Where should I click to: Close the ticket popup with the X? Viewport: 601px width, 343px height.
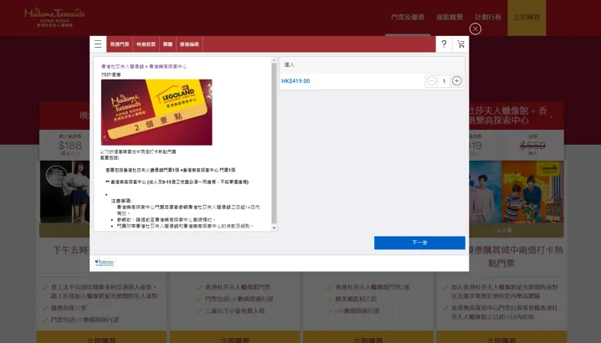point(475,29)
